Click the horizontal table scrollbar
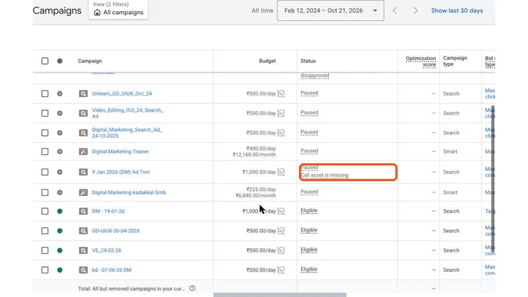528x297 pixels. coord(279,295)
